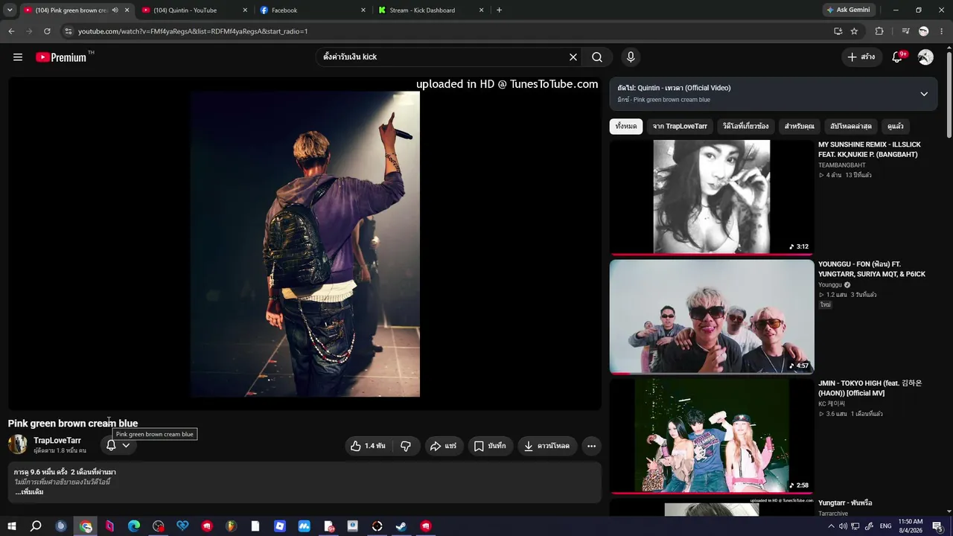Viewport: 953px width, 536px height.
Task: Show hidden system tray icons
Action: 831,526
